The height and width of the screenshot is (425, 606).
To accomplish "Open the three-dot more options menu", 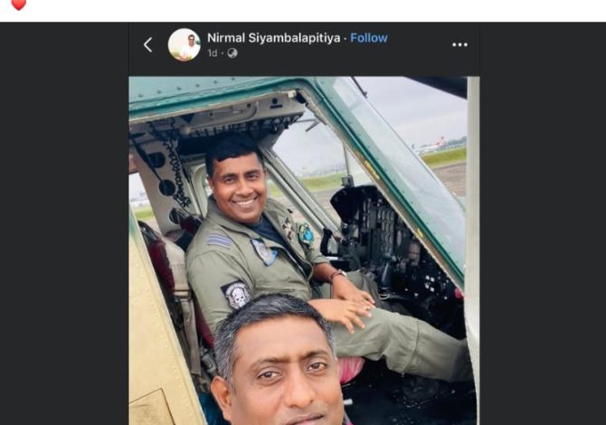I will (459, 45).
